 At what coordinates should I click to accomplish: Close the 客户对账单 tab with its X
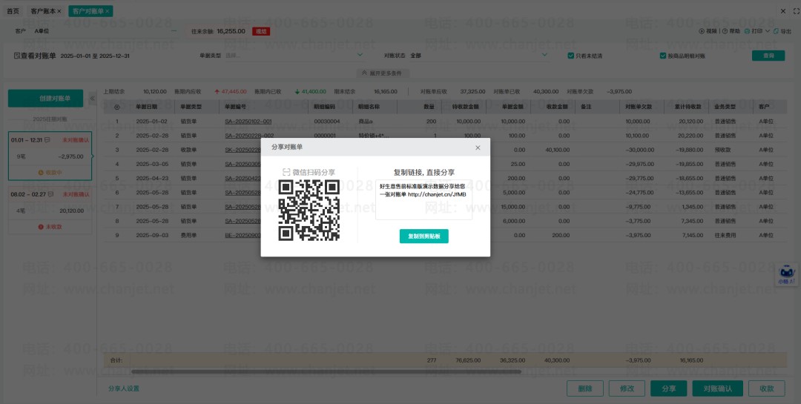tap(108, 10)
